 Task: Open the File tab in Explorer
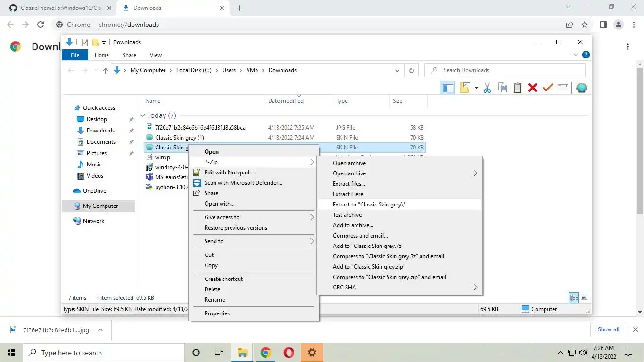click(x=75, y=55)
